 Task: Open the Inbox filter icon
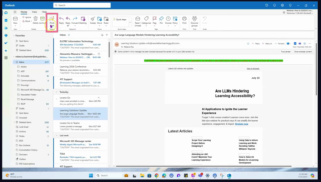pos(107,35)
